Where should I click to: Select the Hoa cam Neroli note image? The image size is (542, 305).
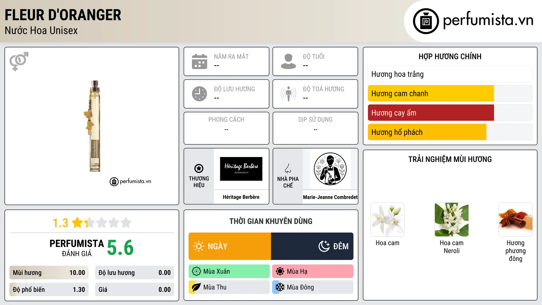[x=451, y=219]
